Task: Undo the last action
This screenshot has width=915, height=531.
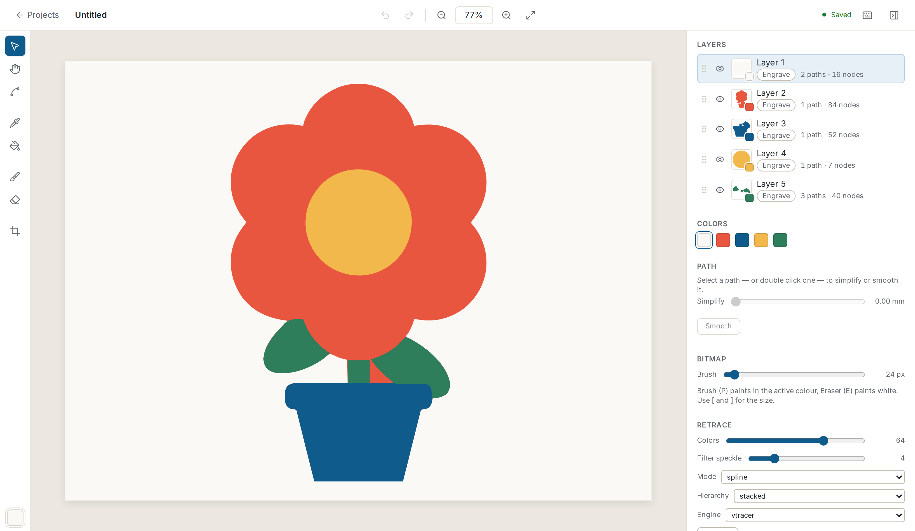Action: (x=385, y=15)
